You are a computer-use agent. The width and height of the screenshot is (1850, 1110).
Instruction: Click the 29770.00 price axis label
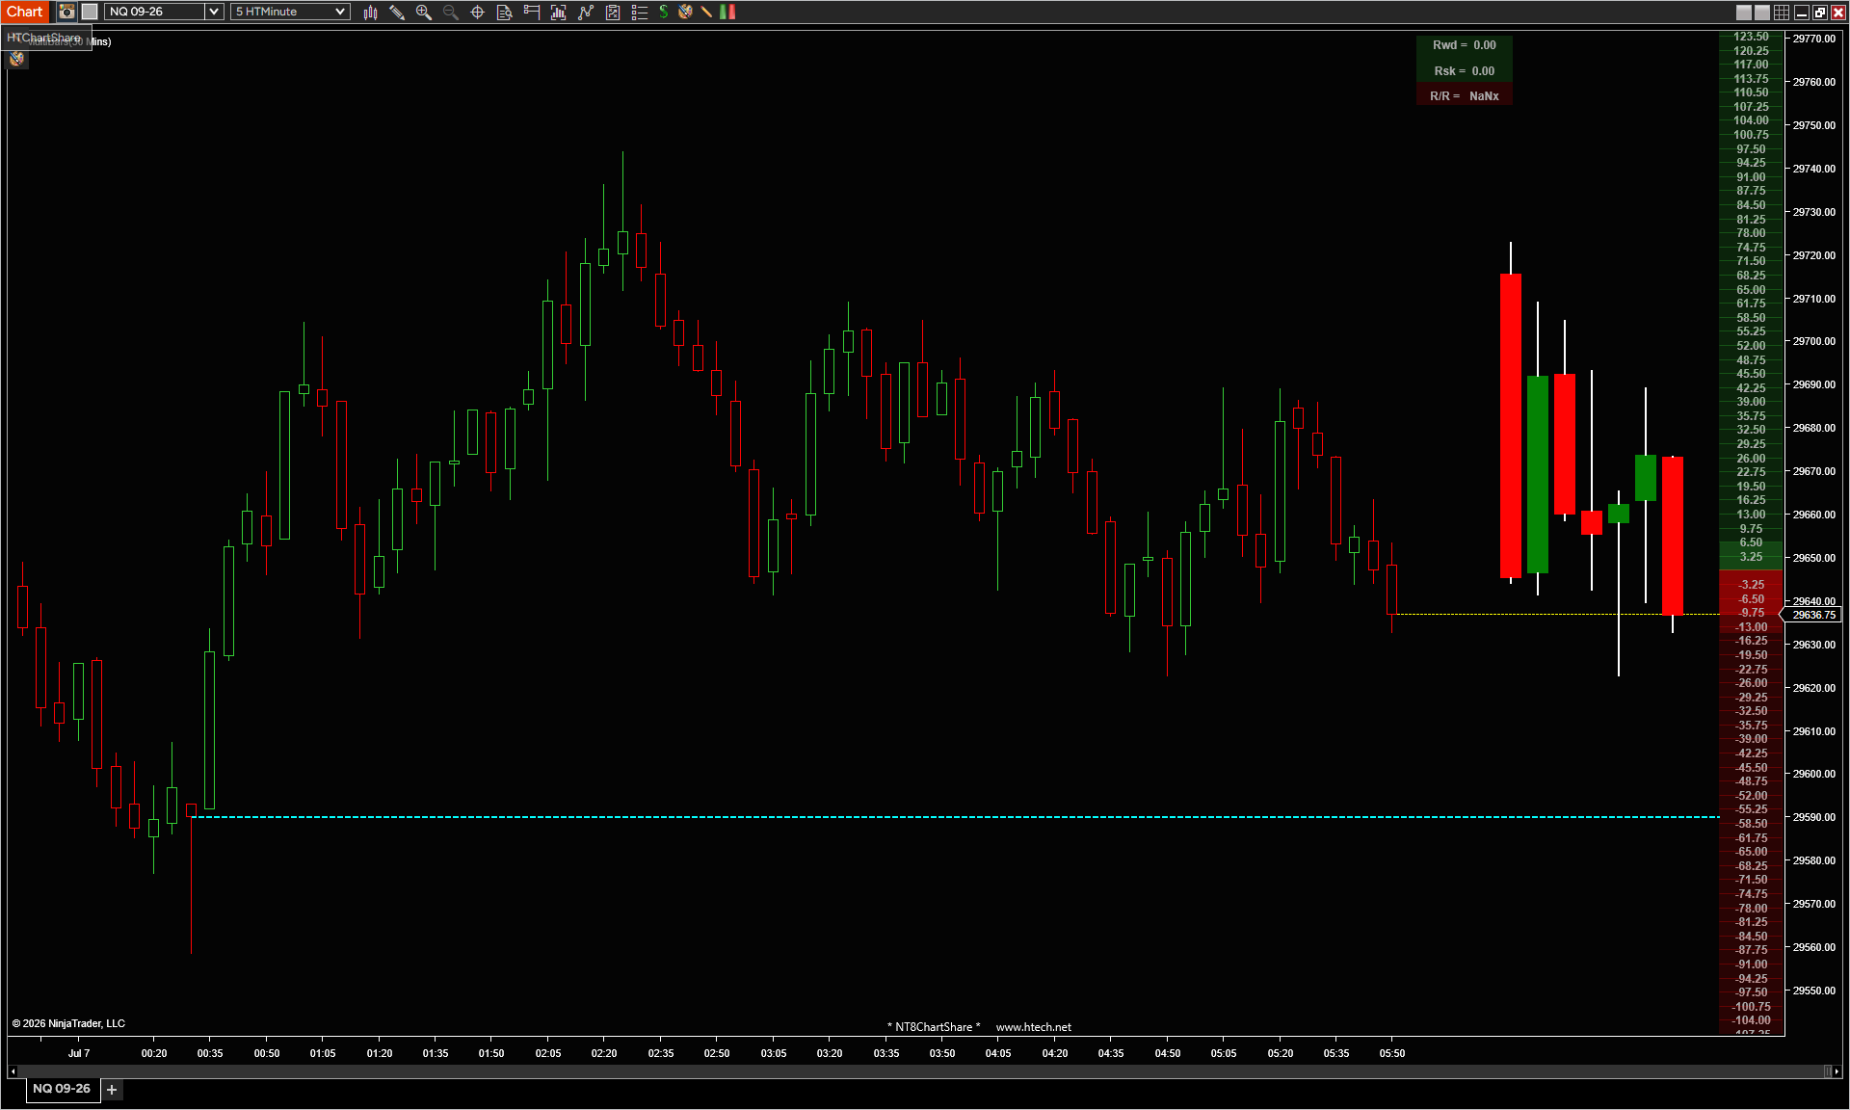point(1813,39)
